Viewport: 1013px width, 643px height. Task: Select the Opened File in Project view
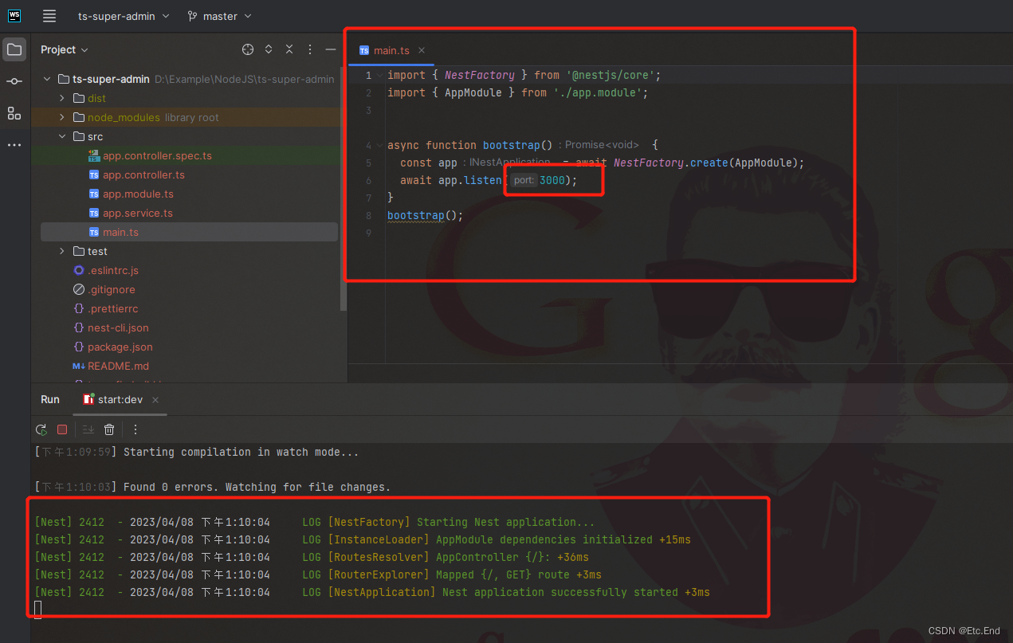247,49
